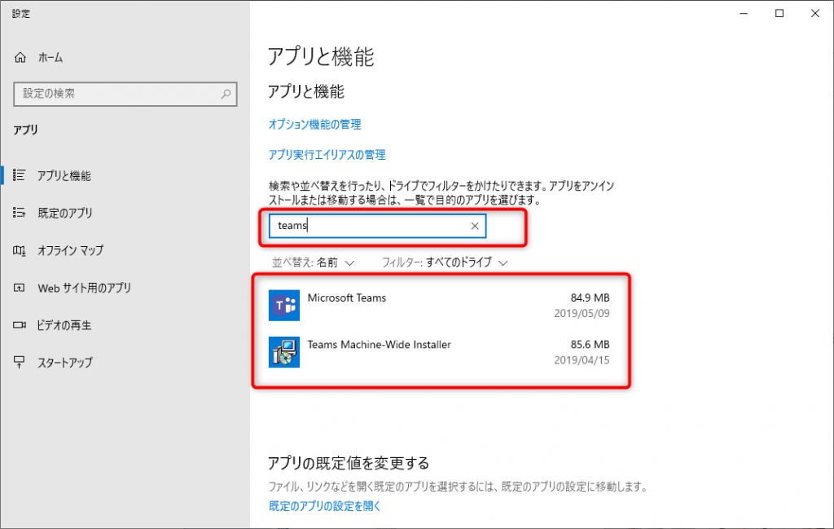Click the search magnifier icon in sidebar

(x=226, y=94)
